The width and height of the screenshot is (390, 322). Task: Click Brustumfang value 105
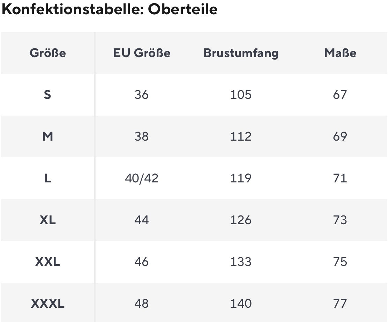point(241,95)
